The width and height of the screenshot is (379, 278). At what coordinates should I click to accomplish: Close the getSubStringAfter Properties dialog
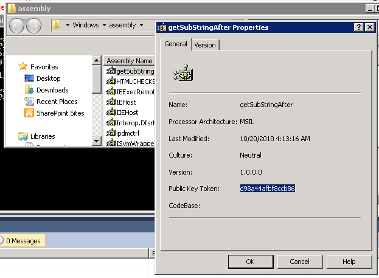coord(370,27)
